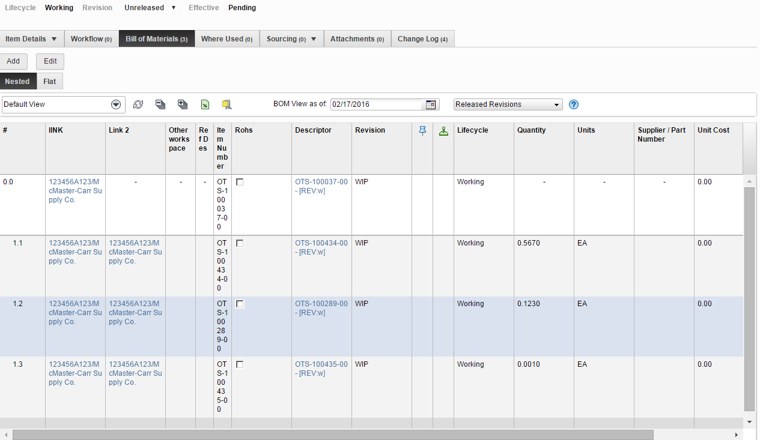
Task: Expand all BOM levels icon
Action: (x=183, y=104)
